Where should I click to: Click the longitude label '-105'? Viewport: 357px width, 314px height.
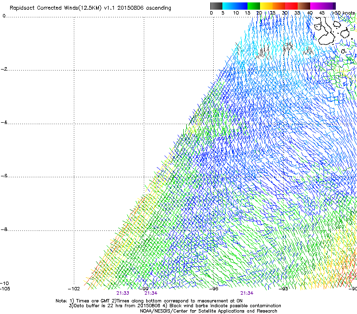[5, 289]
